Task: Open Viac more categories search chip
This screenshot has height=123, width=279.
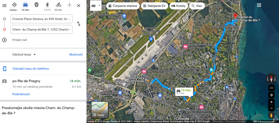Action: [197, 6]
